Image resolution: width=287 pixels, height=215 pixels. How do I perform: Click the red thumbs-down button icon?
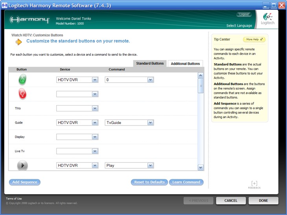point(22,94)
